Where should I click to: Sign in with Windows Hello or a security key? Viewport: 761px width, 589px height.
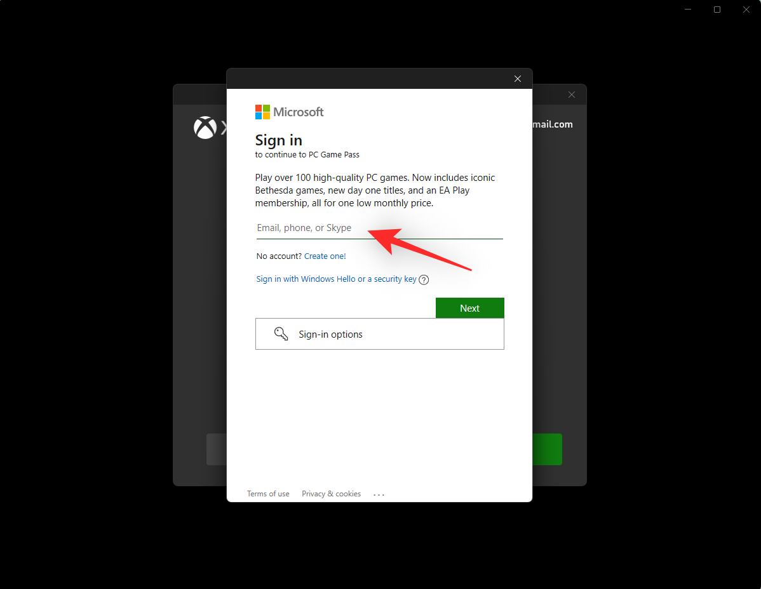(336, 279)
